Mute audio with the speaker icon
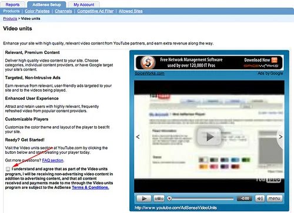 pyautogui.click(x=260, y=198)
